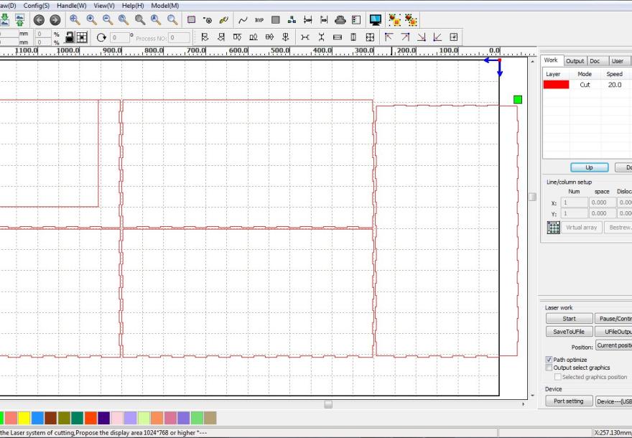The image size is (632, 438).
Task: Click the horizontal equal spacing icon
Action: [305, 37]
